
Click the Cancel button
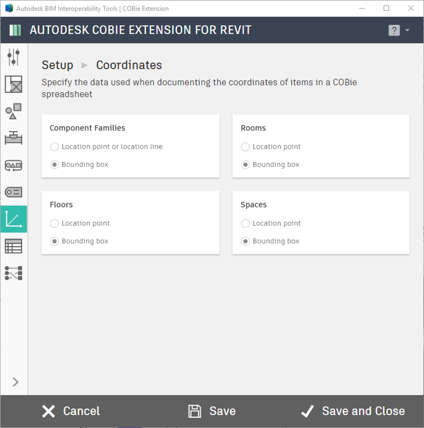(x=71, y=411)
